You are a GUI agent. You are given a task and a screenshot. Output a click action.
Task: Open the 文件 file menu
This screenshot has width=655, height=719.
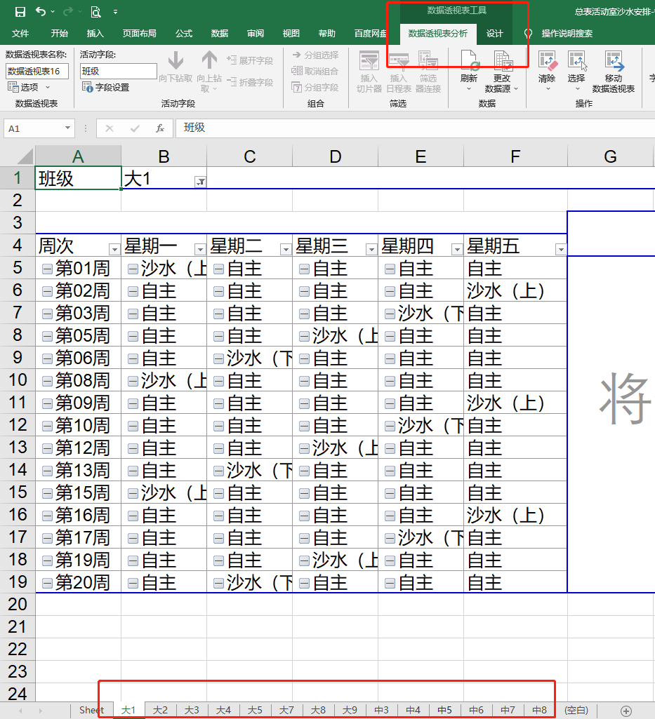click(x=20, y=34)
